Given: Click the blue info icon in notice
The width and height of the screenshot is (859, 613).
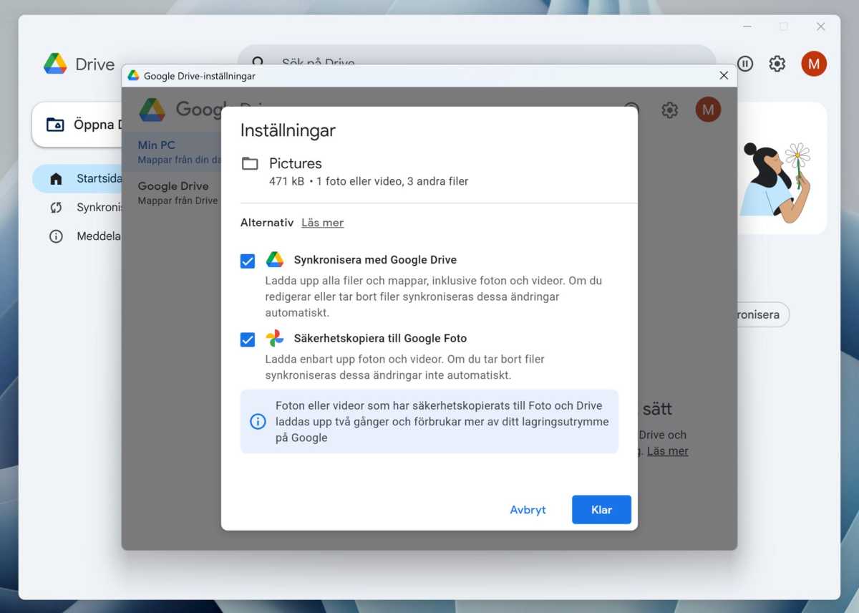Looking at the screenshot, I should click(x=258, y=421).
